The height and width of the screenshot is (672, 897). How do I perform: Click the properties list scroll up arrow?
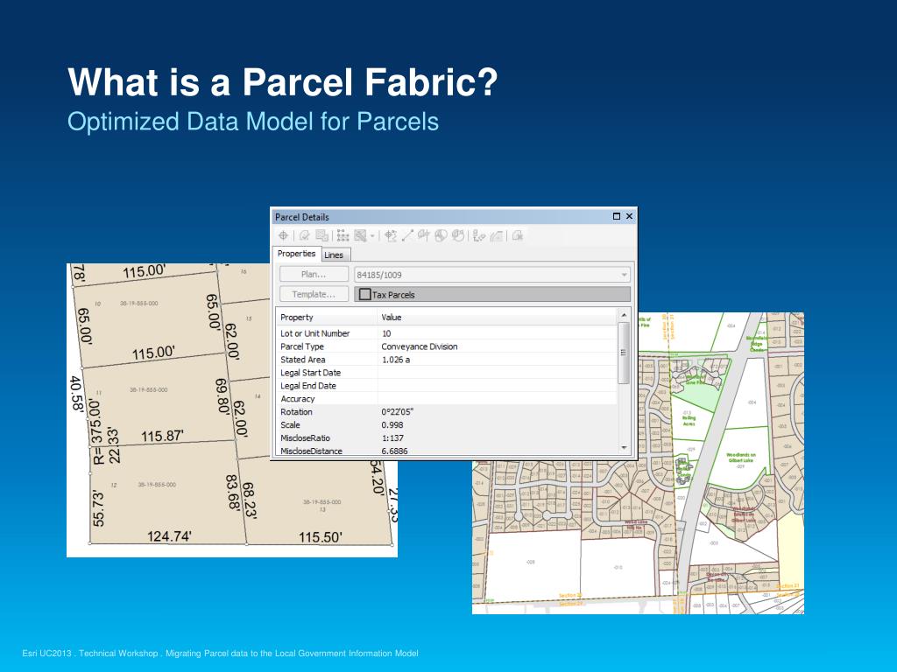click(624, 315)
